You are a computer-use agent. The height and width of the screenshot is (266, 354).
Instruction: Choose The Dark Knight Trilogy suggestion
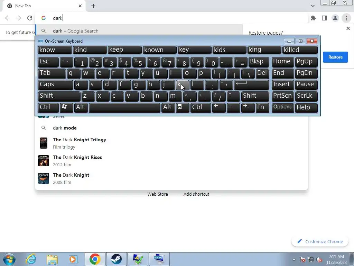point(171,143)
